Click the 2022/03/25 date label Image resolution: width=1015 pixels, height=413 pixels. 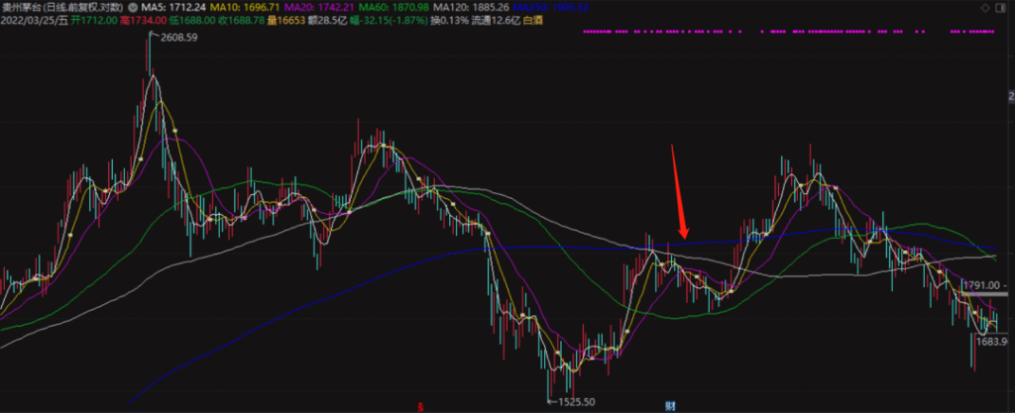[27, 20]
